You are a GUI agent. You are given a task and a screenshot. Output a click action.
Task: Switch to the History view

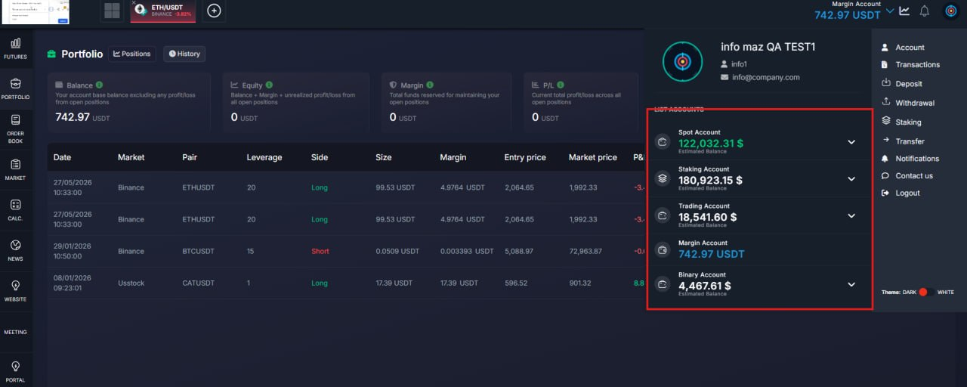[x=184, y=54]
